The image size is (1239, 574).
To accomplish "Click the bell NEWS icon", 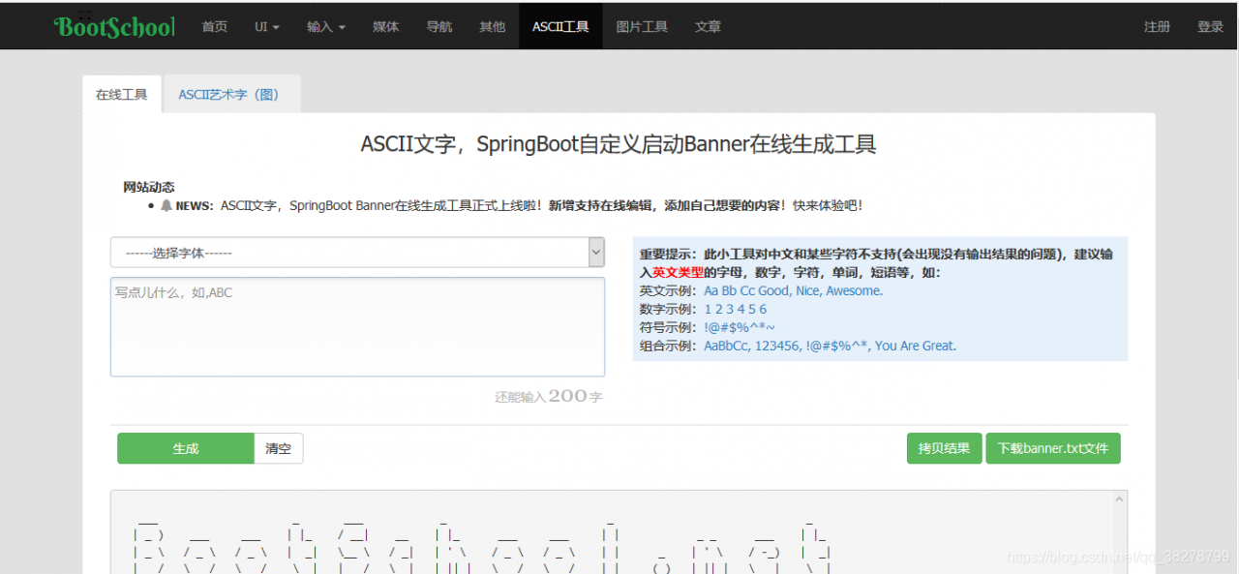I will tap(166, 206).
